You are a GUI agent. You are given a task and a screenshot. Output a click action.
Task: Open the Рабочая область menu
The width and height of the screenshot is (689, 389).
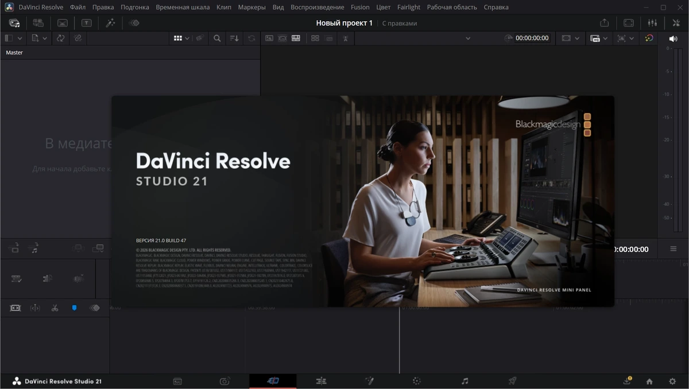pyautogui.click(x=452, y=7)
